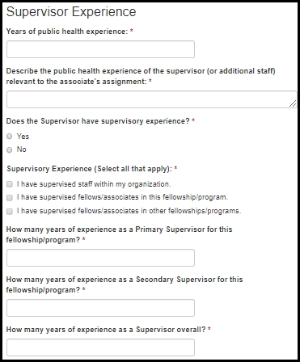
Task: Click the Primary Supervisor question label text
Action: click(x=119, y=234)
